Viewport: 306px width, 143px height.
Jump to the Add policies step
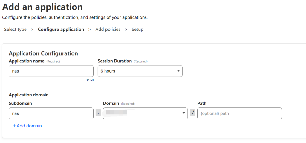pyautogui.click(x=108, y=30)
